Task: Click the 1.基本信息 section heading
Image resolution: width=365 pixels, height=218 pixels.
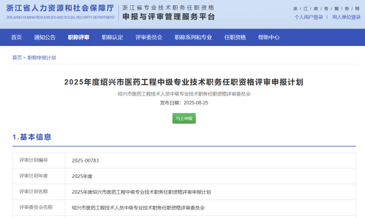Action: (x=32, y=137)
